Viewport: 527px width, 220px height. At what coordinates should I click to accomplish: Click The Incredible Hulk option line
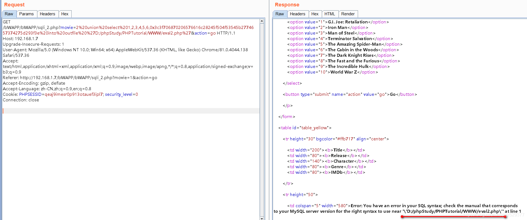point(339,67)
